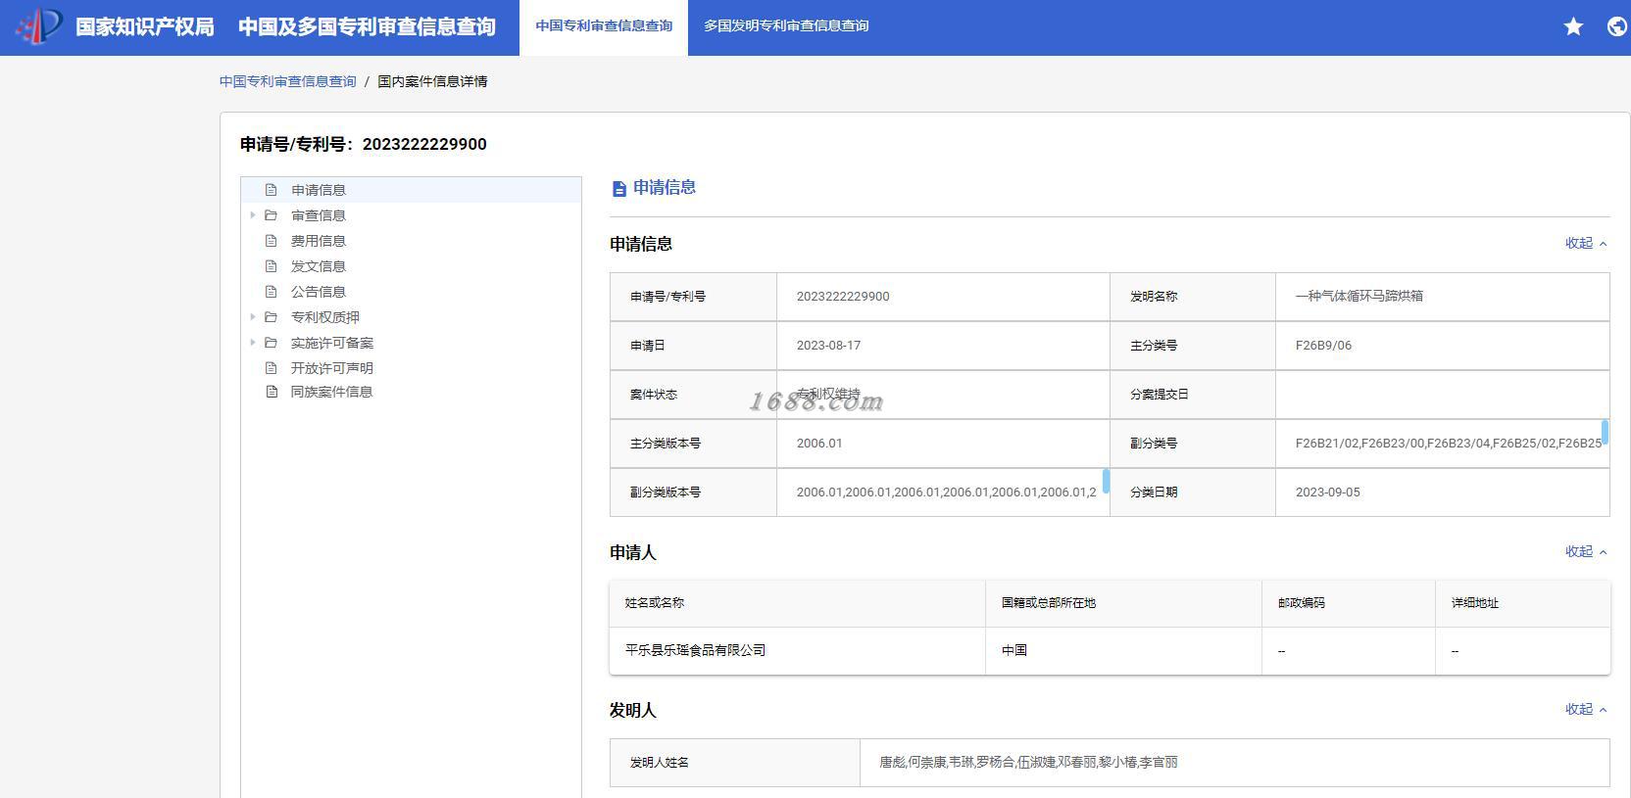Select 发文信息 in the left tree
Screen dimensions: 1631x798
click(x=319, y=266)
